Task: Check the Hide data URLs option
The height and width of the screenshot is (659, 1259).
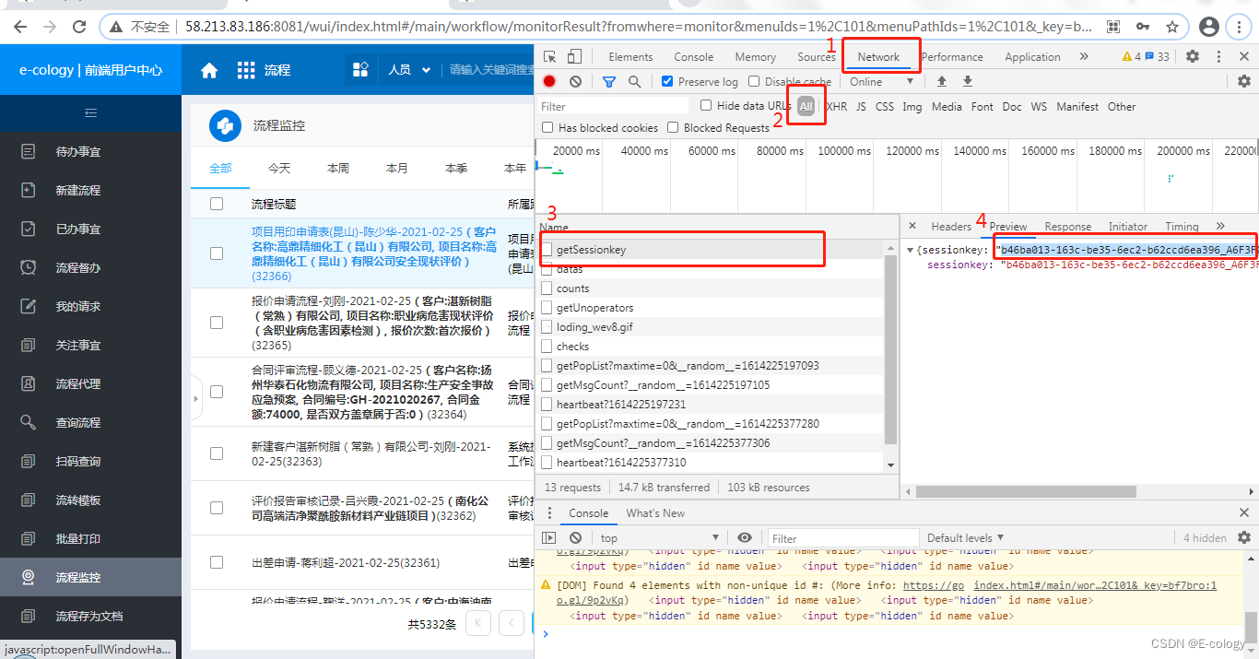Action: pos(704,105)
